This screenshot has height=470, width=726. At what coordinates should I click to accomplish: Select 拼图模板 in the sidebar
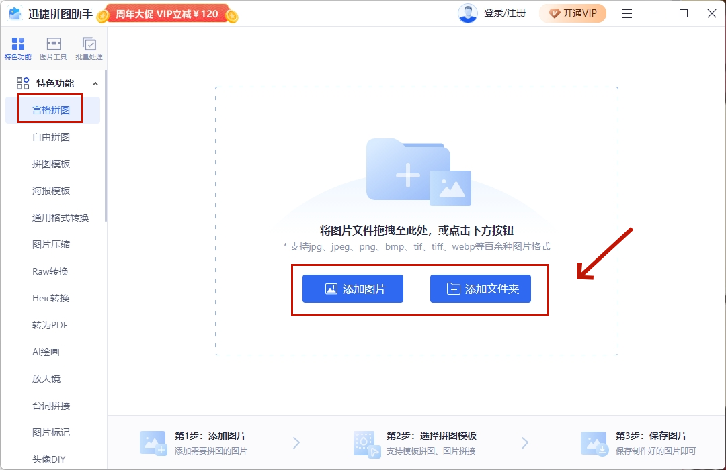(x=51, y=164)
